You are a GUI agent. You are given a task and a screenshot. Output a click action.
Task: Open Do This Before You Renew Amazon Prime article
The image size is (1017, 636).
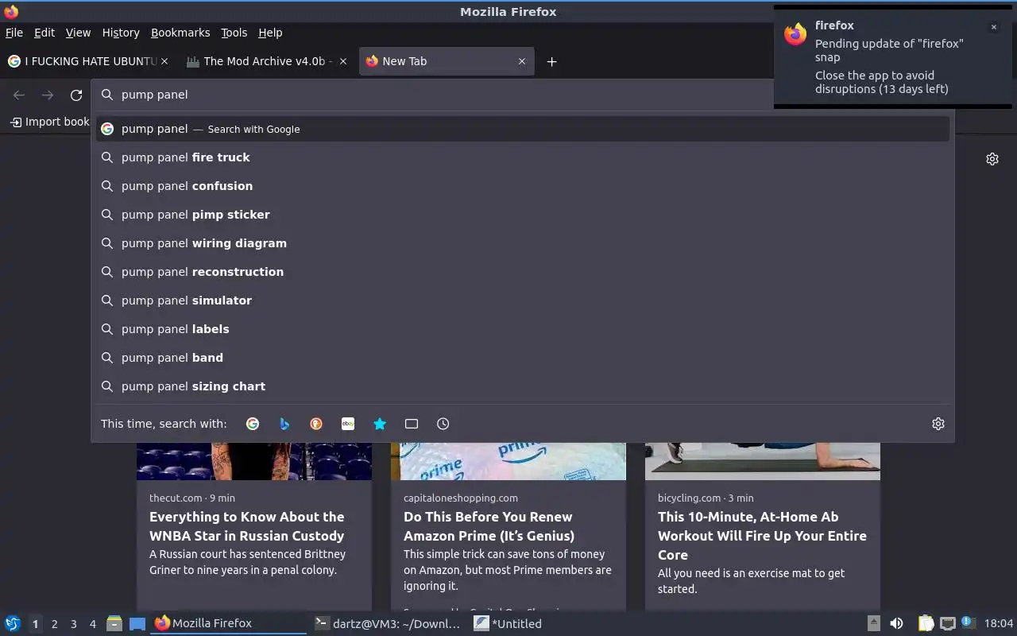(489, 526)
